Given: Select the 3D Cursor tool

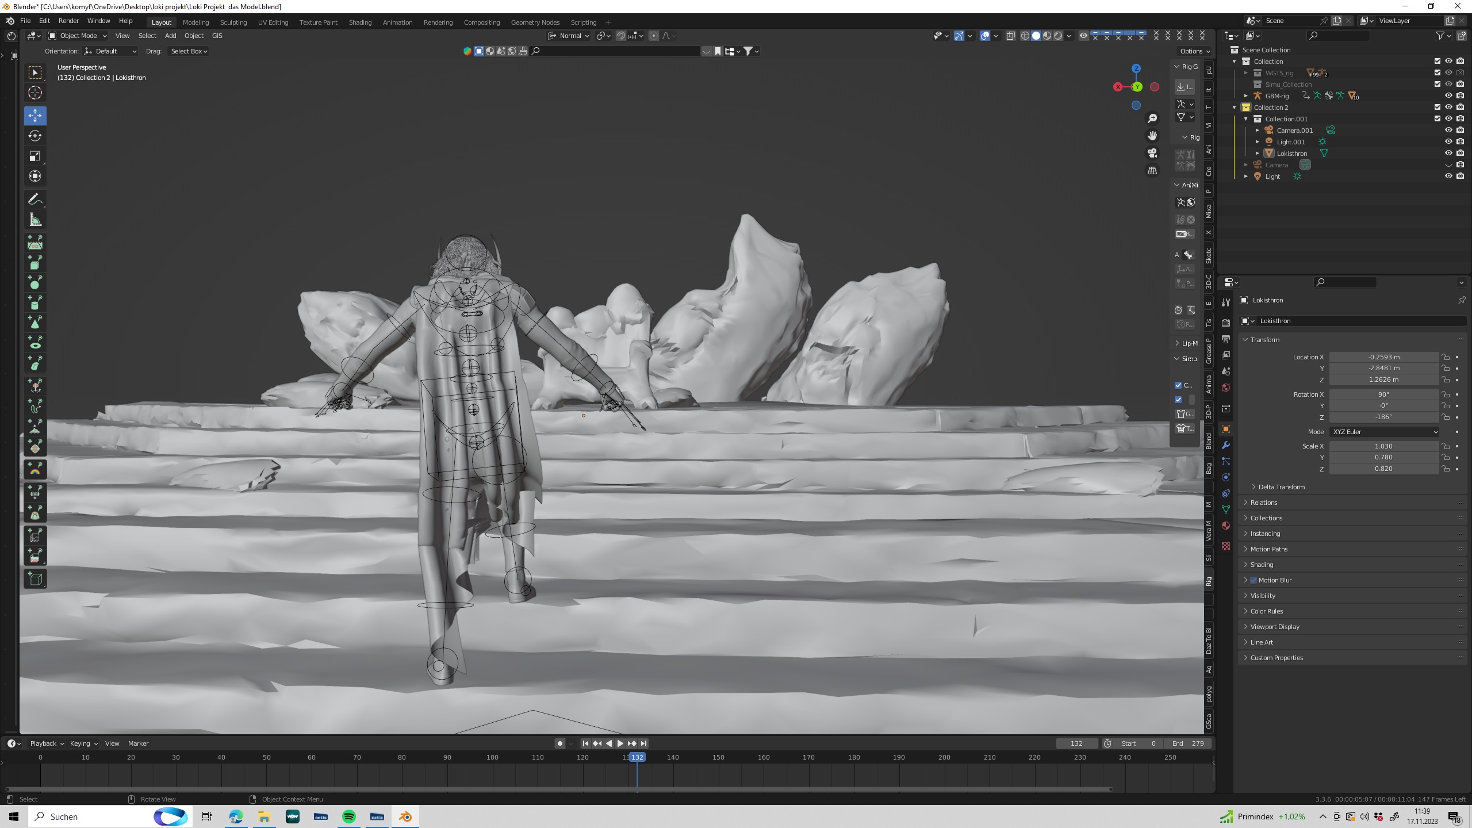Looking at the screenshot, I should pyautogui.click(x=35, y=93).
